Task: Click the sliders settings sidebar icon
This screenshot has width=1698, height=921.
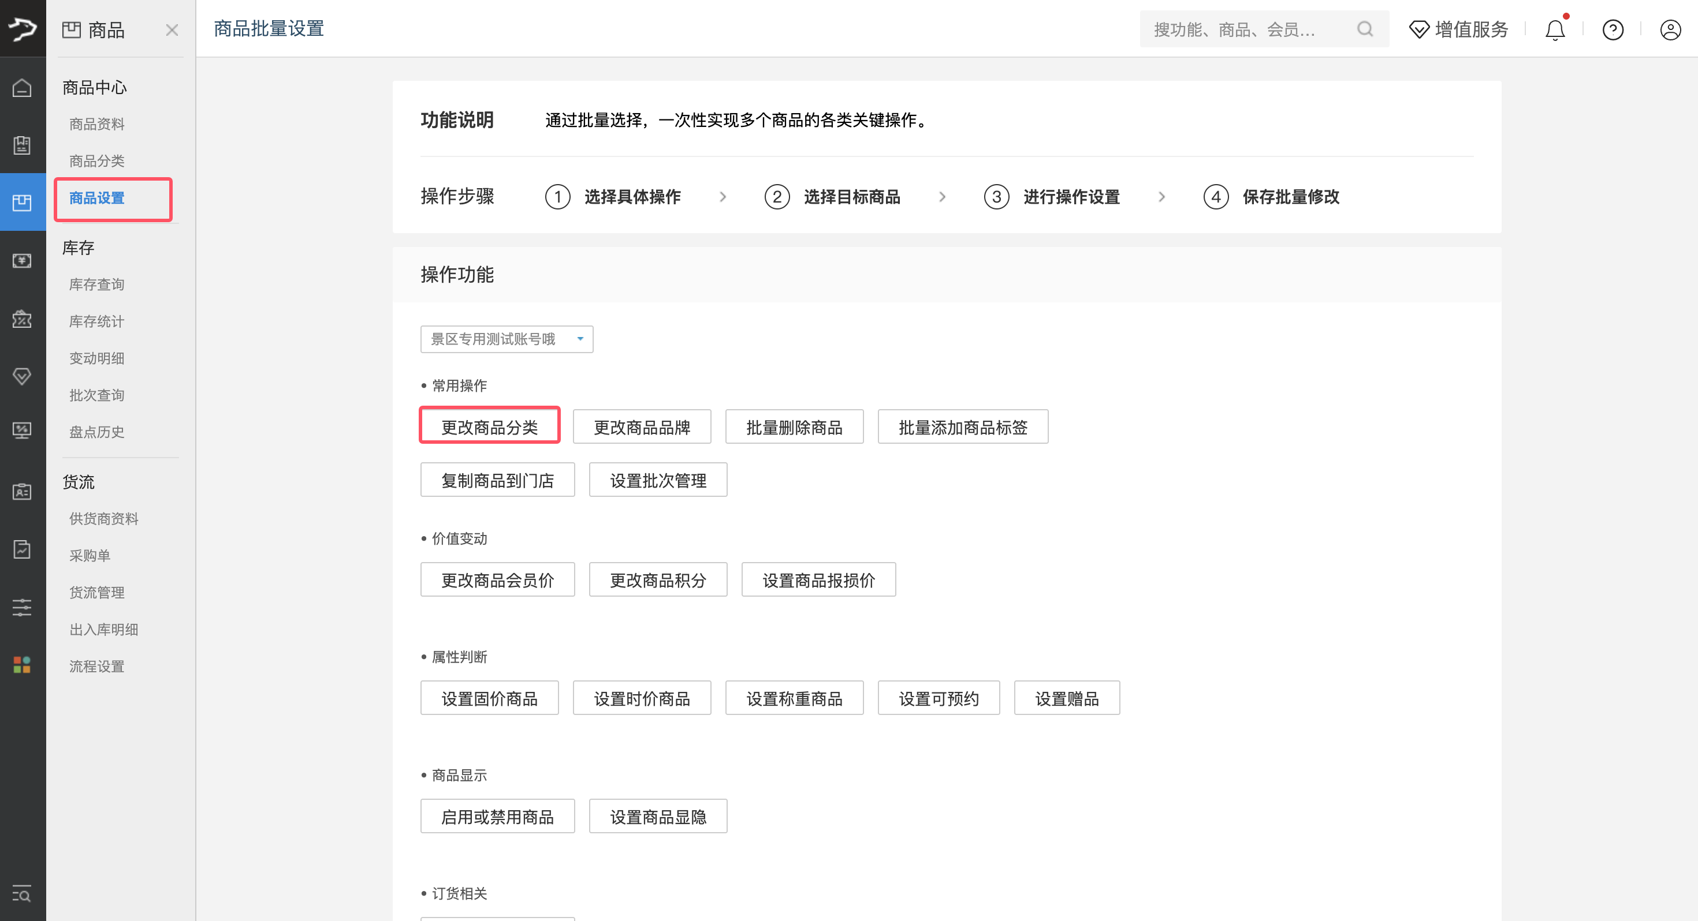Action: pos(22,606)
